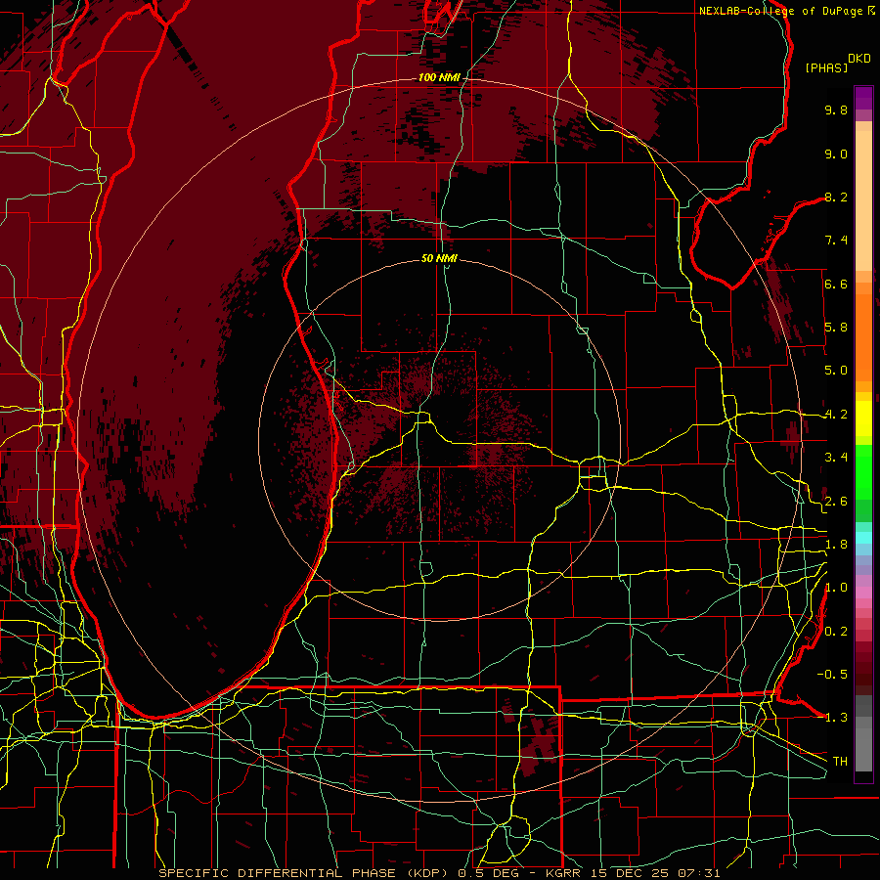The height and width of the screenshot is (880, 880).
Task: Click the SPECIFIC DIFFERENTIAL PHASE (KDP) caption
Action: [306, 873]
